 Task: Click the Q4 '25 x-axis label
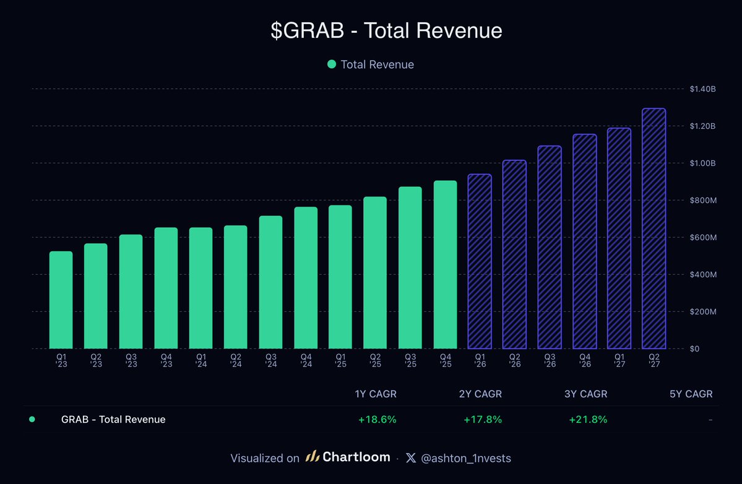tap(446, 360)
